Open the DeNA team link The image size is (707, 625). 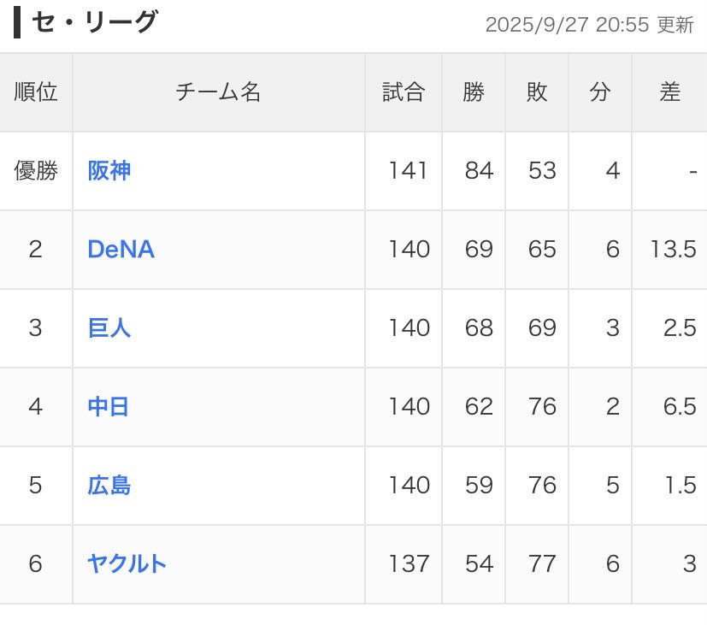pos(121,250)
